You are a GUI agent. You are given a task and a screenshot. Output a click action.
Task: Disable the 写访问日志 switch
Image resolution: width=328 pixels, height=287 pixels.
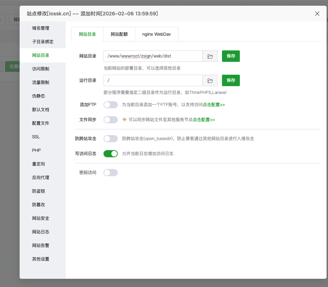tap(111, 153)
